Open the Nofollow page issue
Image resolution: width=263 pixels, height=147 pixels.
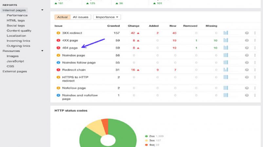click(x=74, y=88)
